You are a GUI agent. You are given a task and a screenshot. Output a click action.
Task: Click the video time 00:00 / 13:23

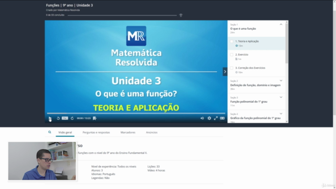84,118
